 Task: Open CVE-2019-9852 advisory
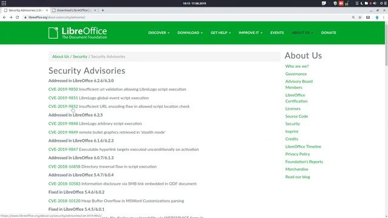63,107
